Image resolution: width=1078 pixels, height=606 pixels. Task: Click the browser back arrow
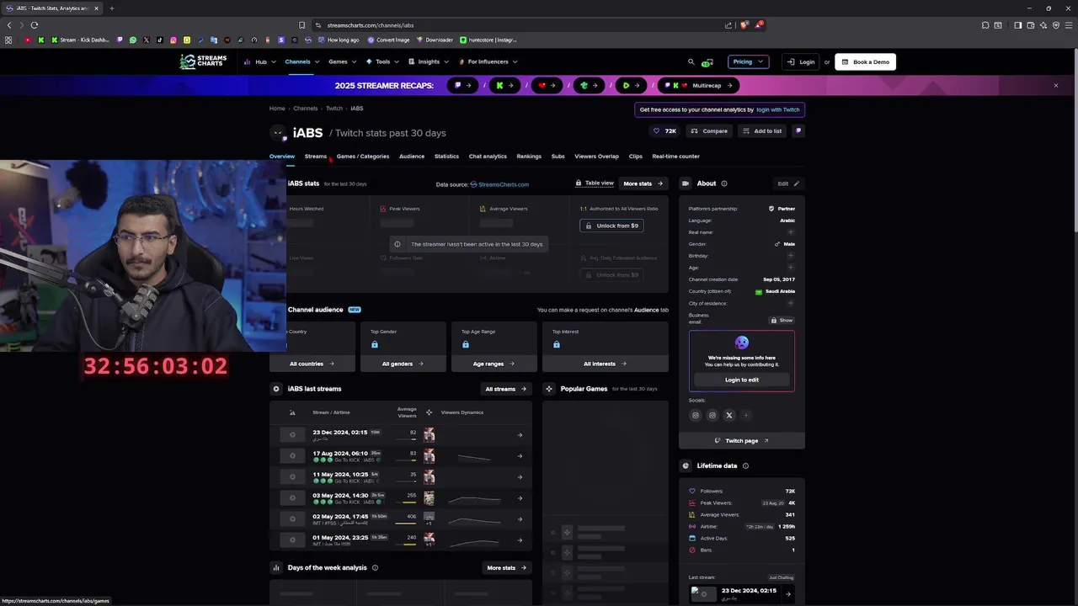9,25
